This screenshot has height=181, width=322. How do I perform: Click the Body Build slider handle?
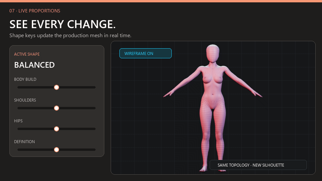pos(56,87)
